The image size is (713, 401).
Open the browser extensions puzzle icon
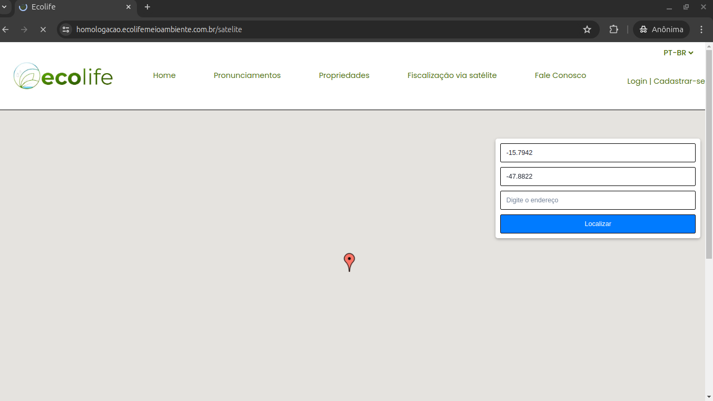tap(613, 30)
